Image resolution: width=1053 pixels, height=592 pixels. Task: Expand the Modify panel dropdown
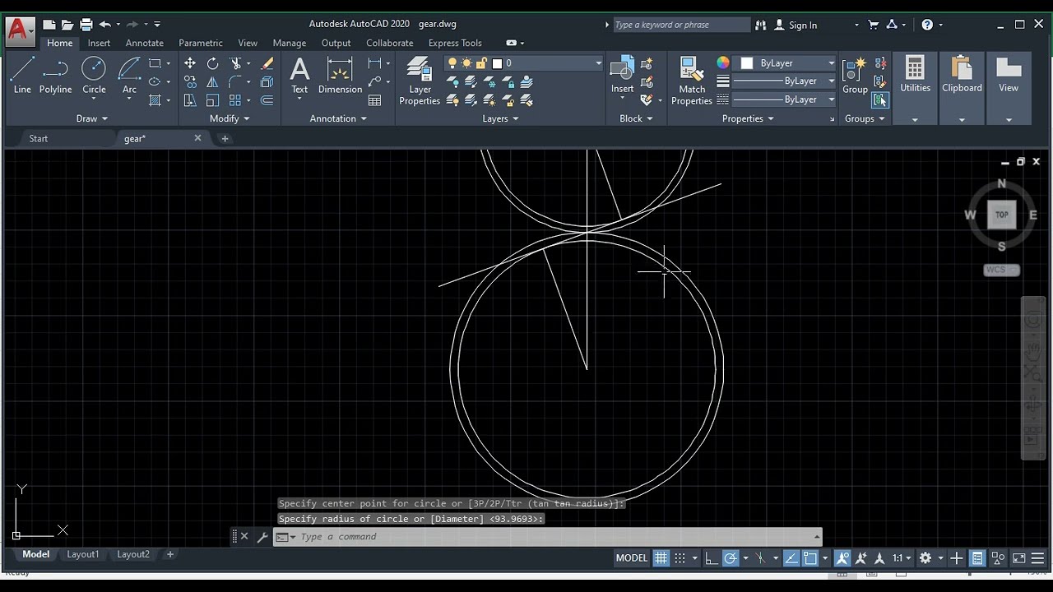(230, 118)
